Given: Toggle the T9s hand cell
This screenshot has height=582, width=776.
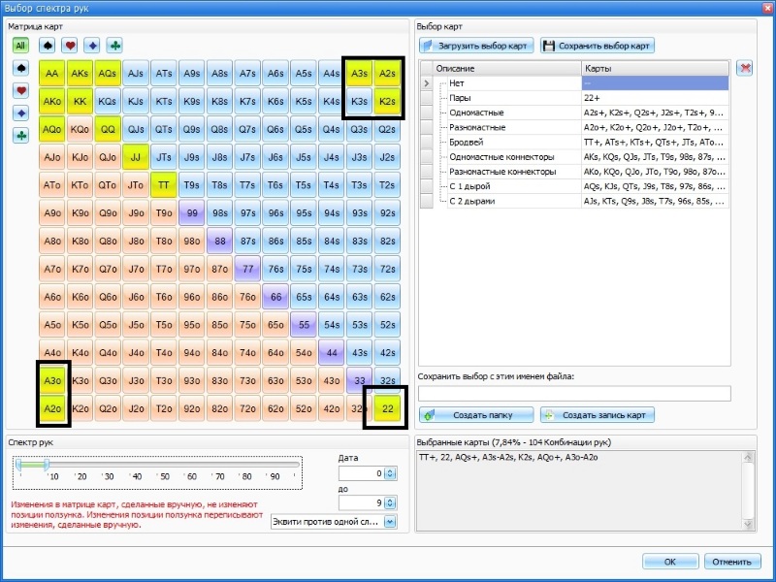Looking at the screenshot, I should (191, 185).
